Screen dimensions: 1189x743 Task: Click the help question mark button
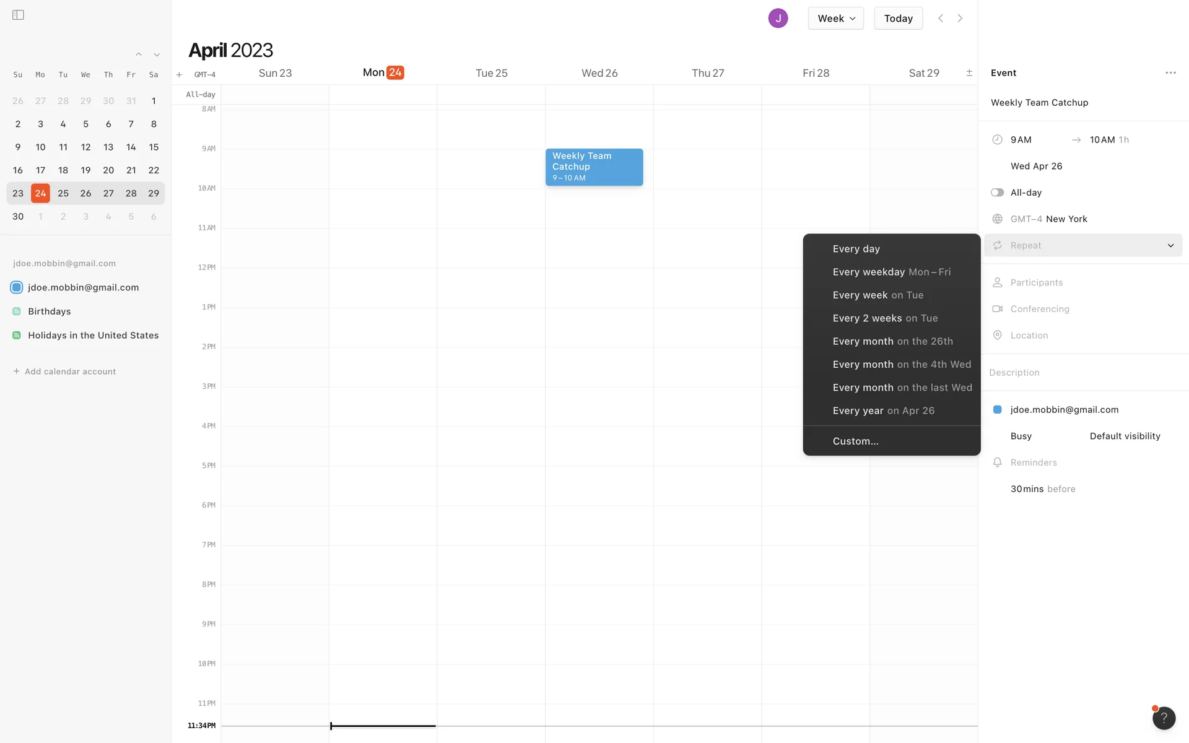(x=1163, y=718)
